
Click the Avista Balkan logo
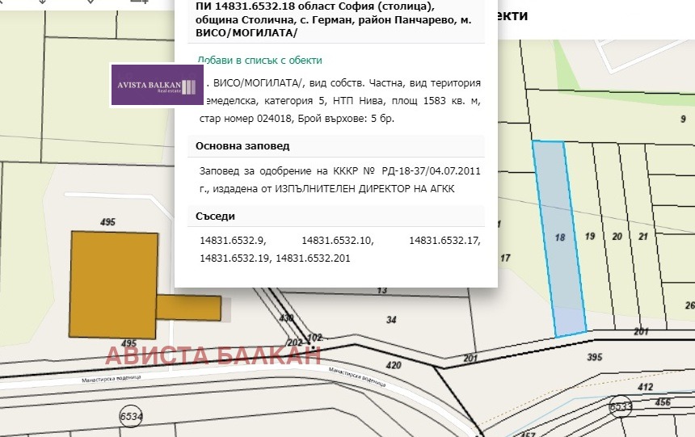[x=157, y=86]
